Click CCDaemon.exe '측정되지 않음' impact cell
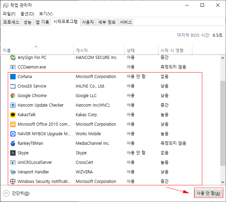226x202 pixels. pyautogui.click(x=173, y=67)
